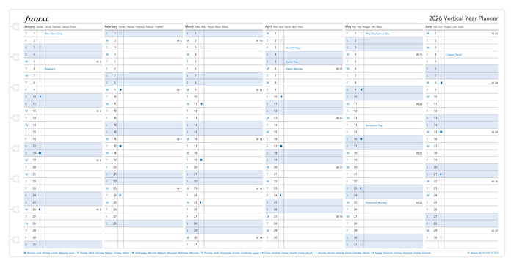Click the half moon symbol on February 9

(120, 89)
